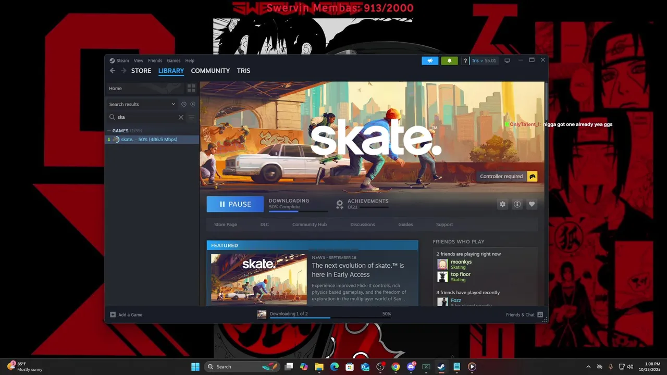Open the View menu
667x375 pixels.
(x=138, y=60)
